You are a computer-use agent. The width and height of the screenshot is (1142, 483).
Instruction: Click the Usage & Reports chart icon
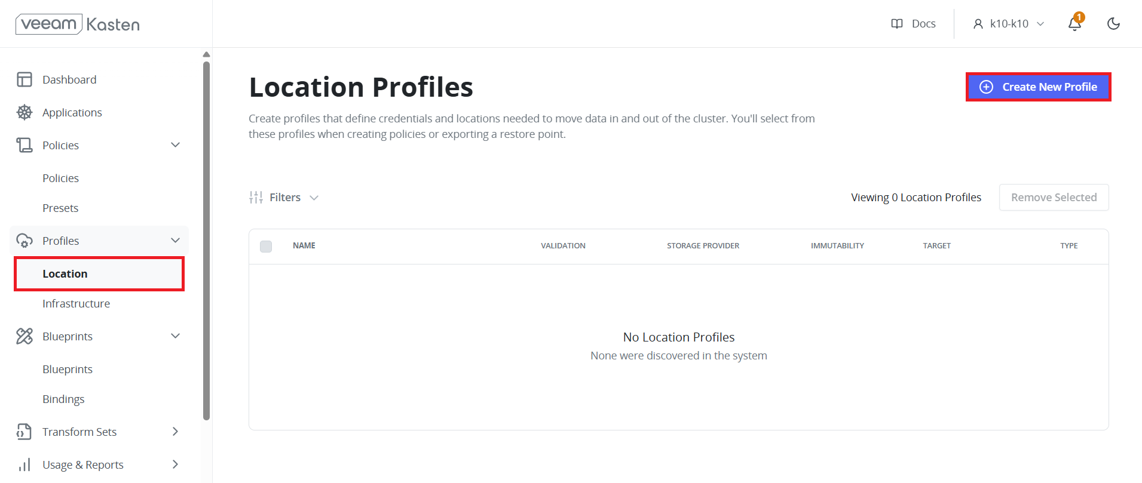[x=25, y=464]
